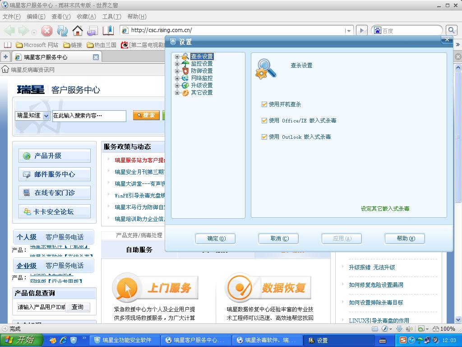Click the Go arrow beside address bar
The width and height of the screenshot is (462, 347).
click(x=362, y=30)
